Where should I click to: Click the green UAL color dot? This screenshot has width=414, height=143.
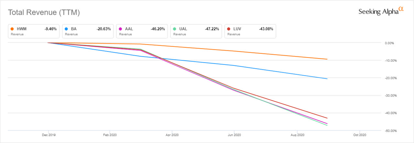[175, 29]
